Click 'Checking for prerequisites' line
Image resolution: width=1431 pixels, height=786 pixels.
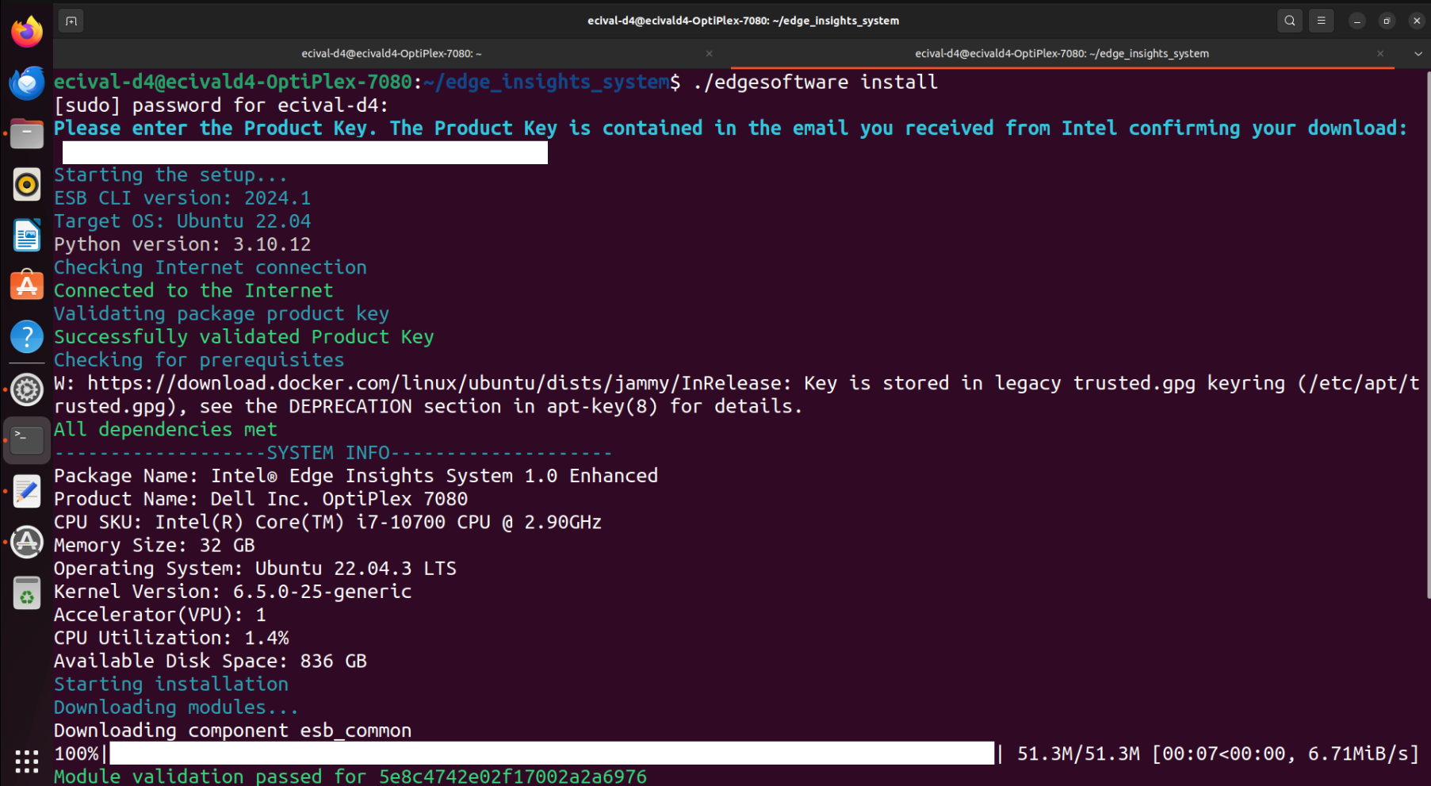(x=199, y=360)
